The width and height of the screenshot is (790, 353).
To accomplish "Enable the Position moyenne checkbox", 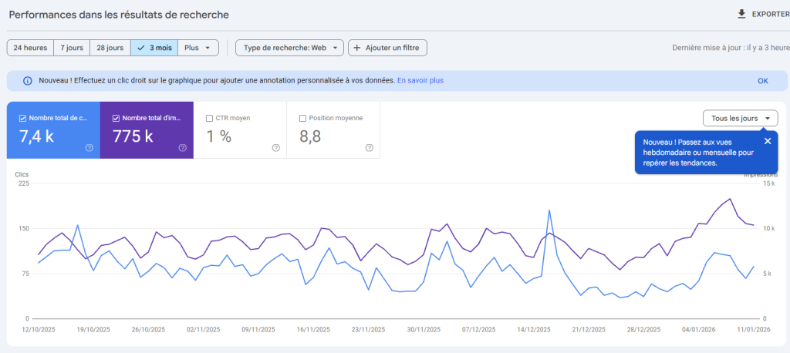I will coord(302,119).
